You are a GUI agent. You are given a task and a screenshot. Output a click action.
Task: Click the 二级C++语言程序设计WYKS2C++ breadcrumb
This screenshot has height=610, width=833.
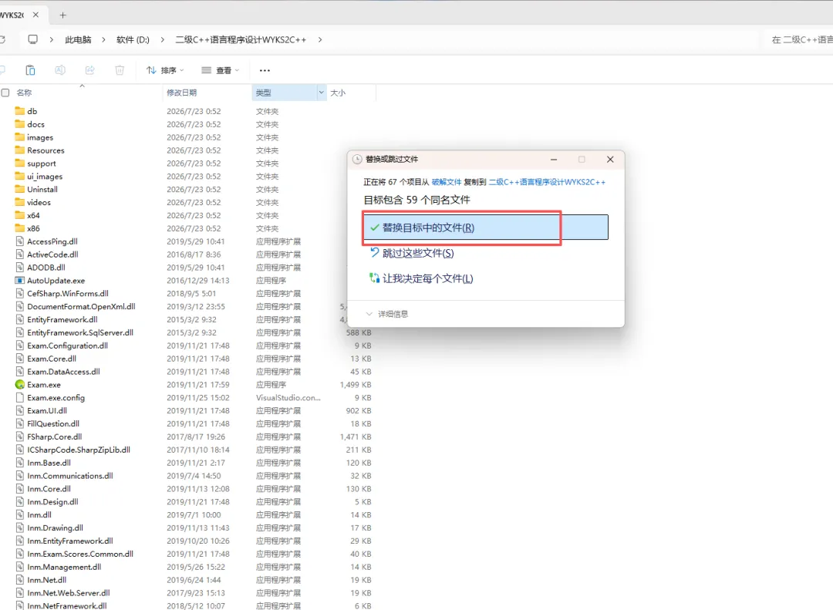click(x=241, y=39)
